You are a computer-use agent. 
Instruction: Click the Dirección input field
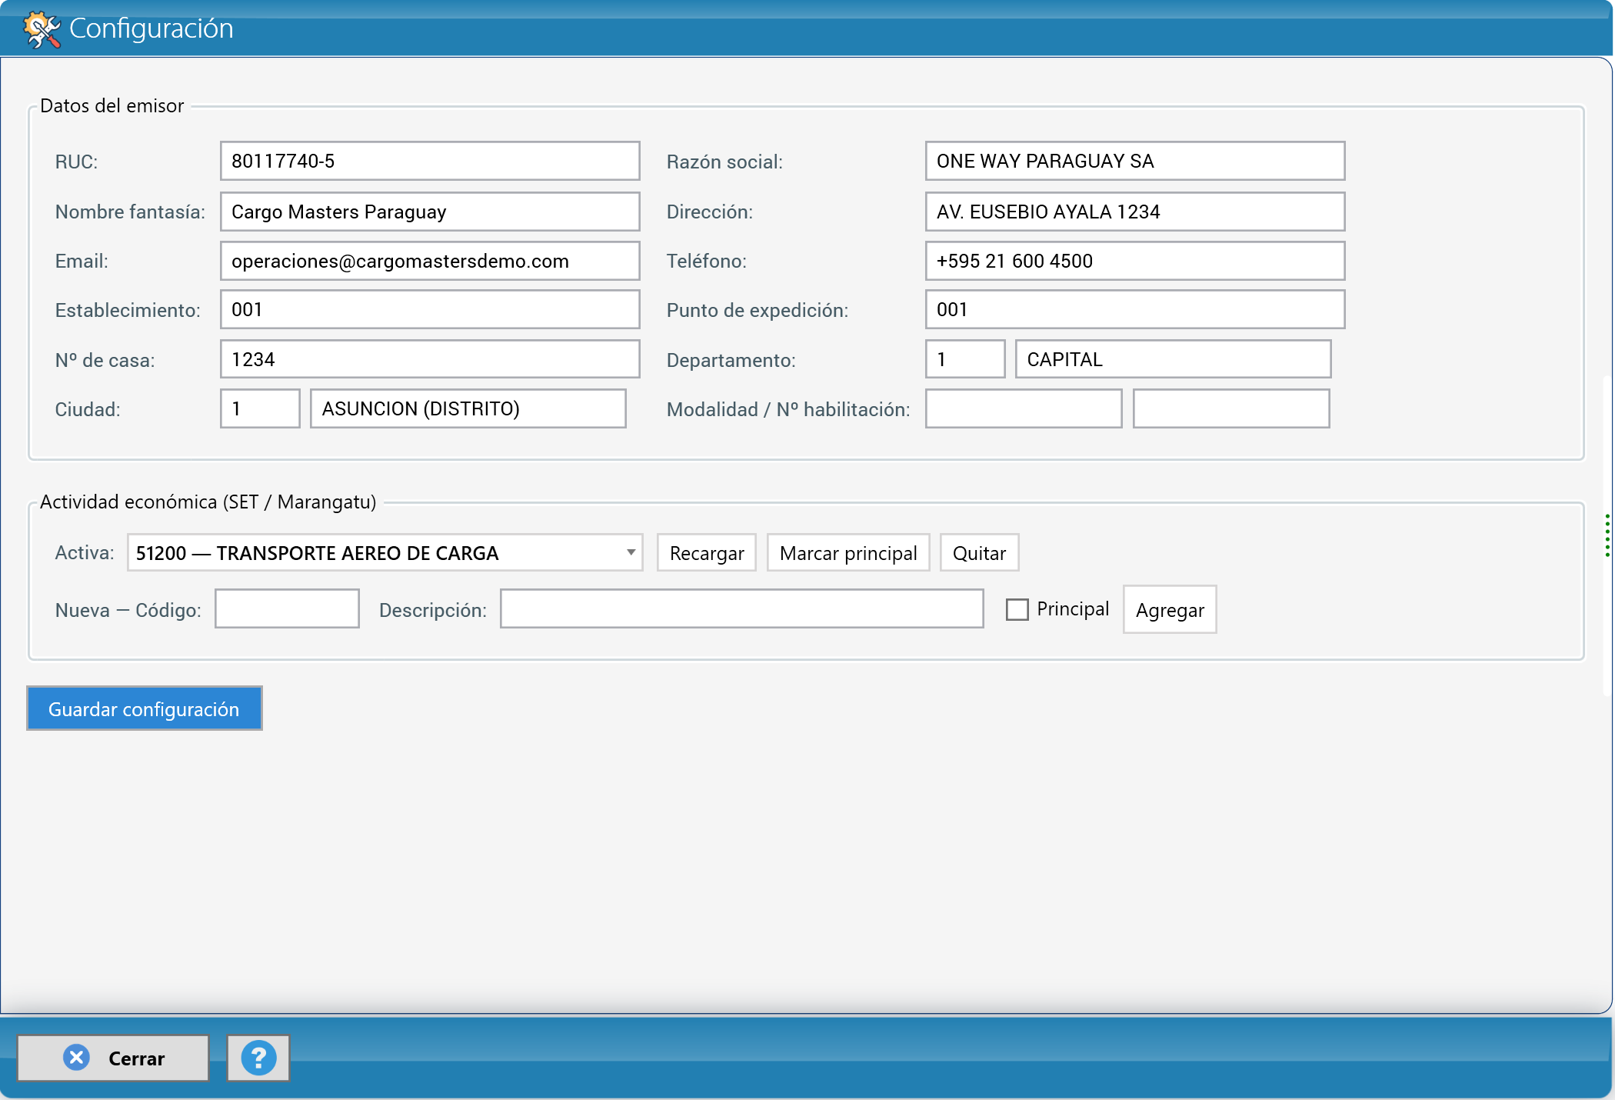pos(1134,212)
